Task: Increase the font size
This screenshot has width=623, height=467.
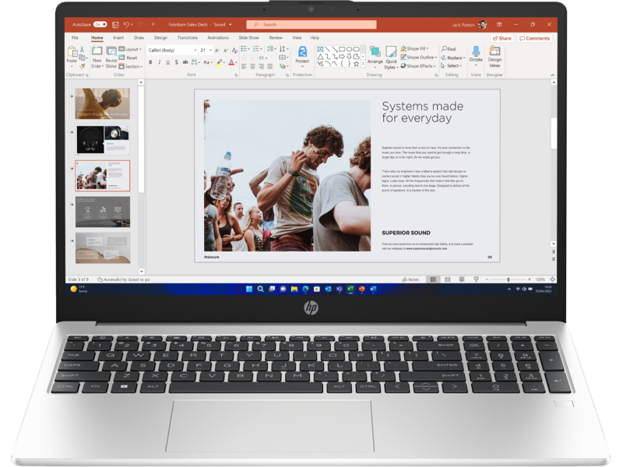Action: 217,51
